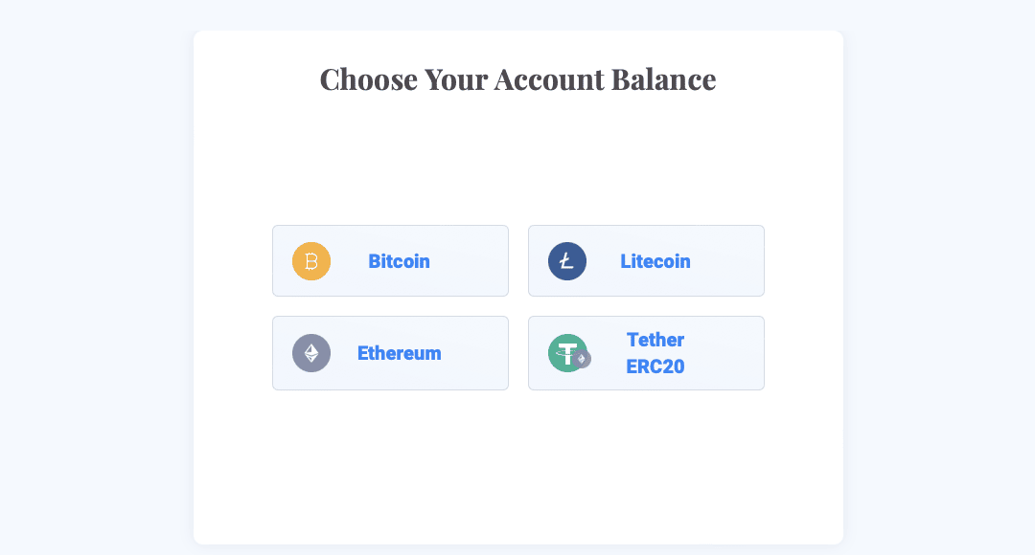
Task: Click the dark blue Litecoin icon
Action: coord(567,261)
